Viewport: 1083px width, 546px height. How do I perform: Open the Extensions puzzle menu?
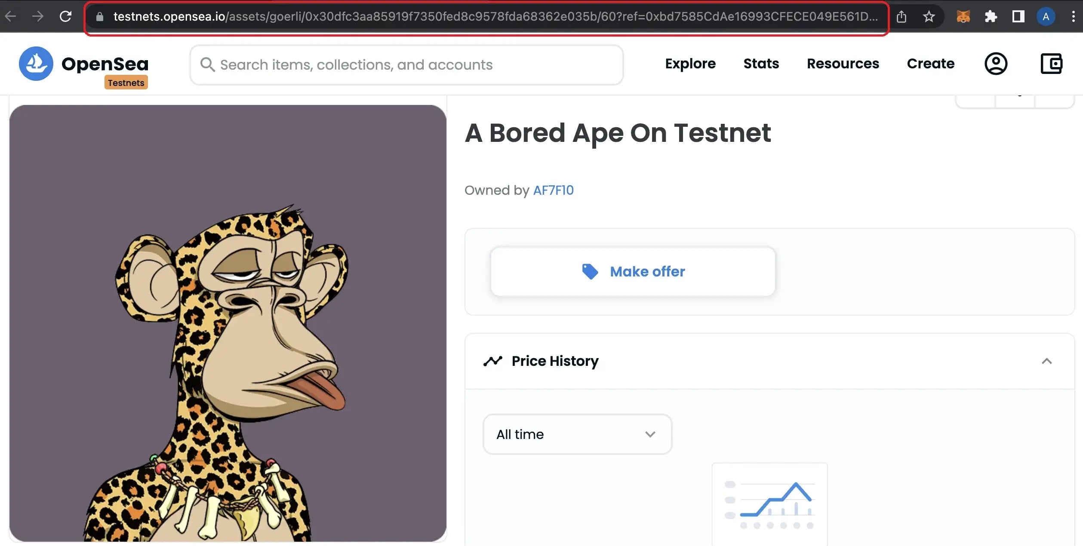click(991, 17)
